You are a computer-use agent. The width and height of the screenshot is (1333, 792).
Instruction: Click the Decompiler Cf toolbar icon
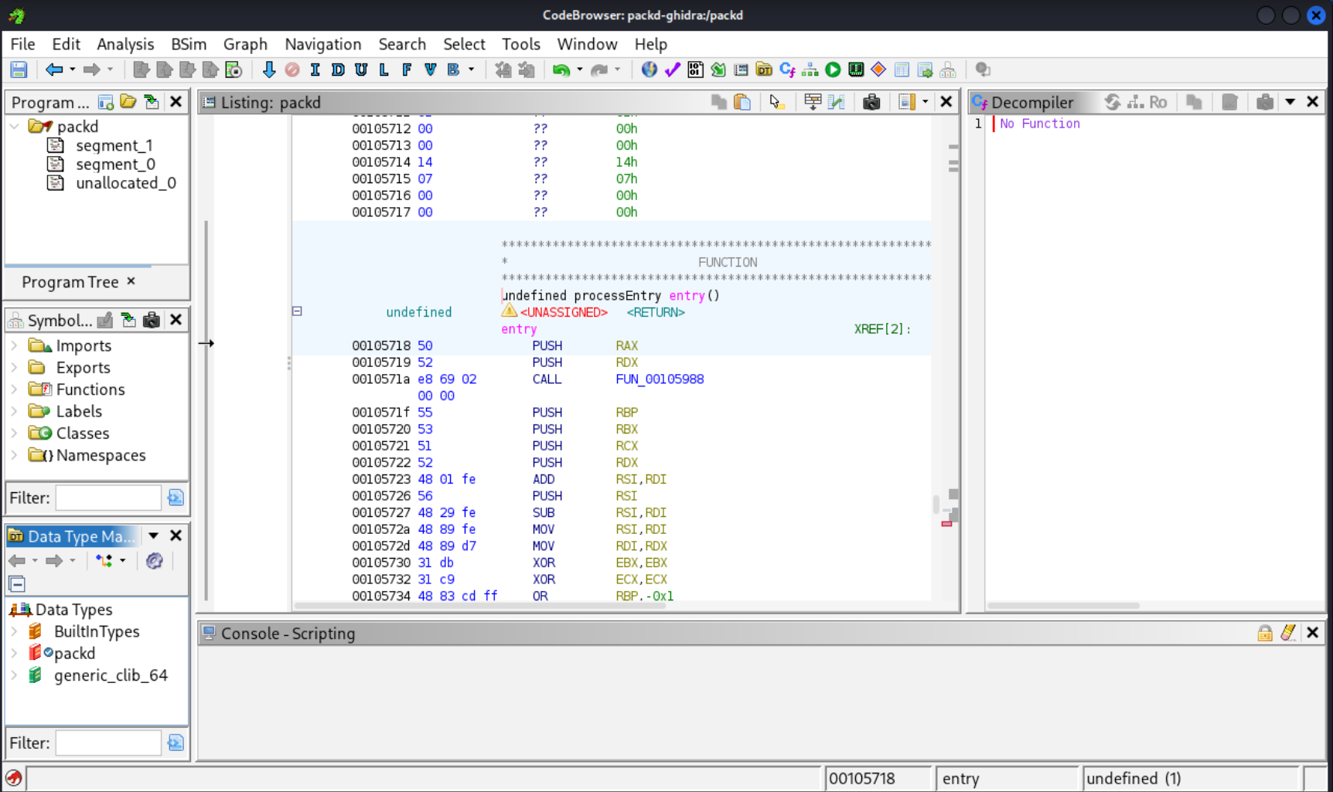[787, 70]
